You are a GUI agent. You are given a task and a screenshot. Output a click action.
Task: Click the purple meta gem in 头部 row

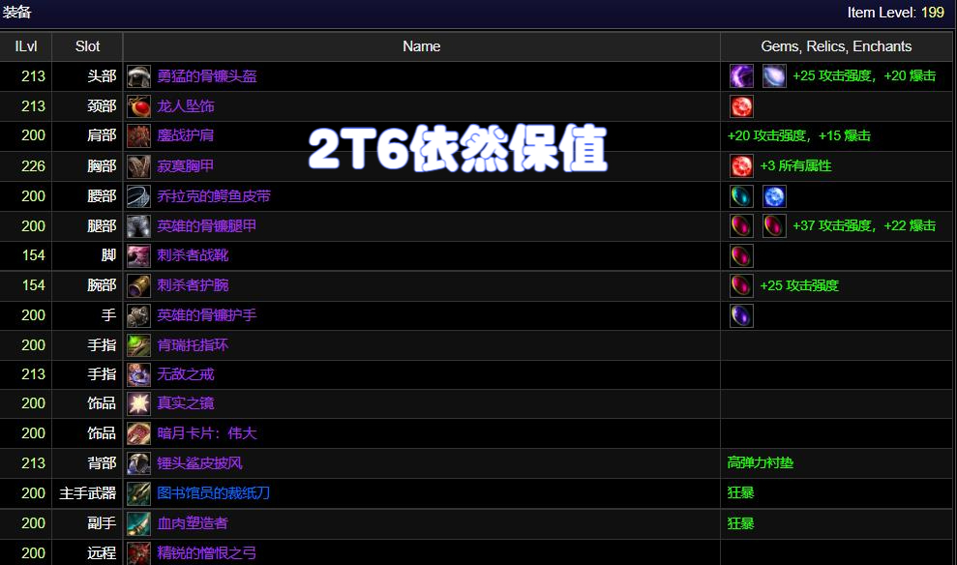(741, 76)
